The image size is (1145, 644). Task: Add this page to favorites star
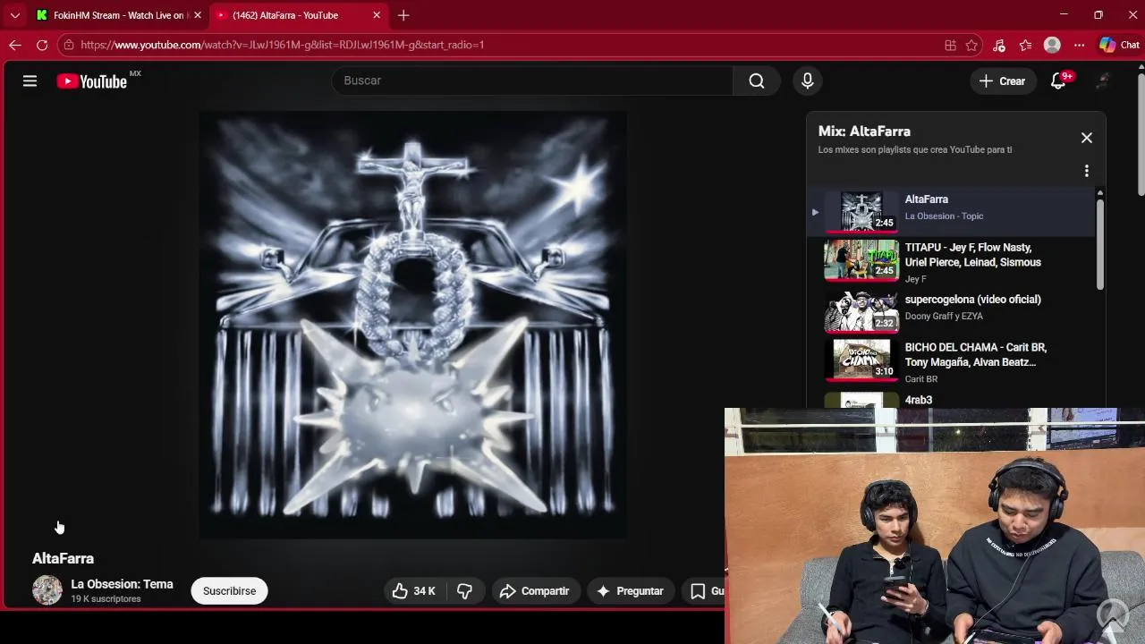click(972, 45)
